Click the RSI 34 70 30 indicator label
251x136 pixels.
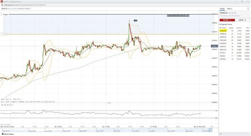tap(6, 105)
